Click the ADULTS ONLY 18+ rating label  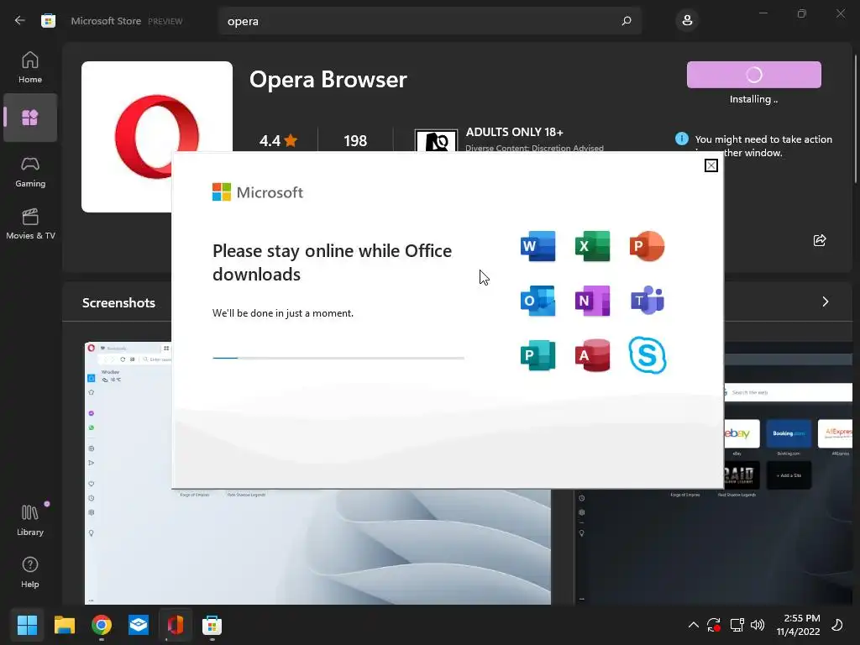click(x=514, y=132)
